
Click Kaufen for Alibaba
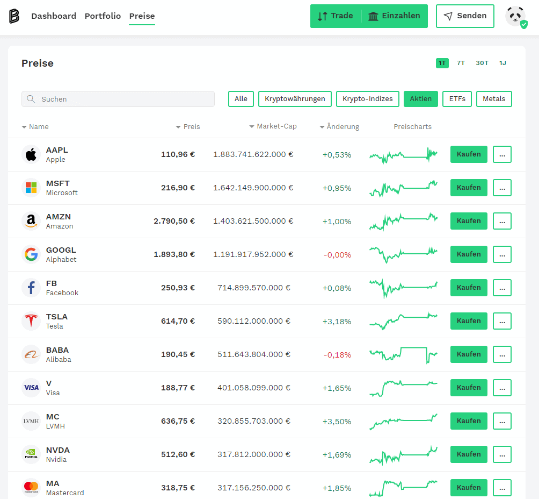(469, 354)
